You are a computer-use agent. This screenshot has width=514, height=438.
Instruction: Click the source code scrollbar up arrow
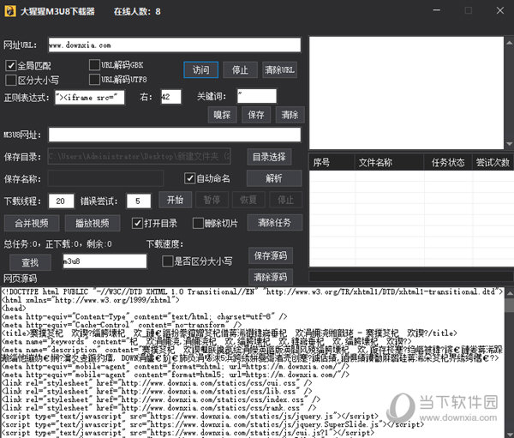pyautogui.click(x=510, y=292)
